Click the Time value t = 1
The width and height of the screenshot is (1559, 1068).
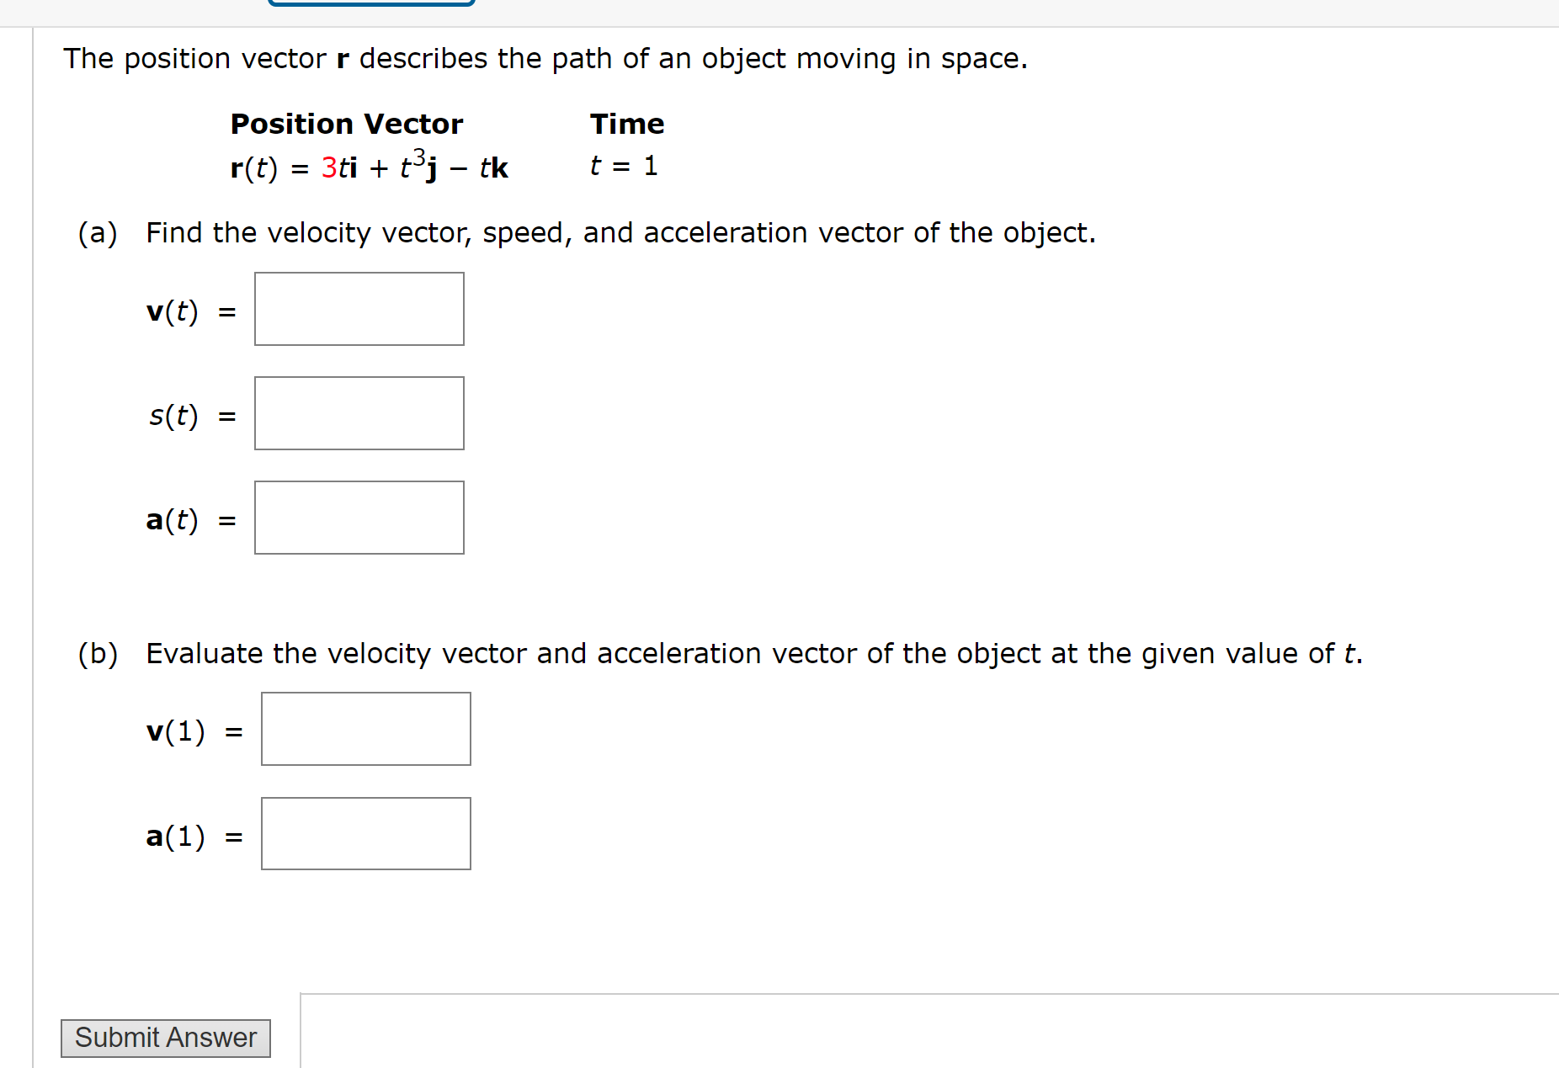pos(623,166)
